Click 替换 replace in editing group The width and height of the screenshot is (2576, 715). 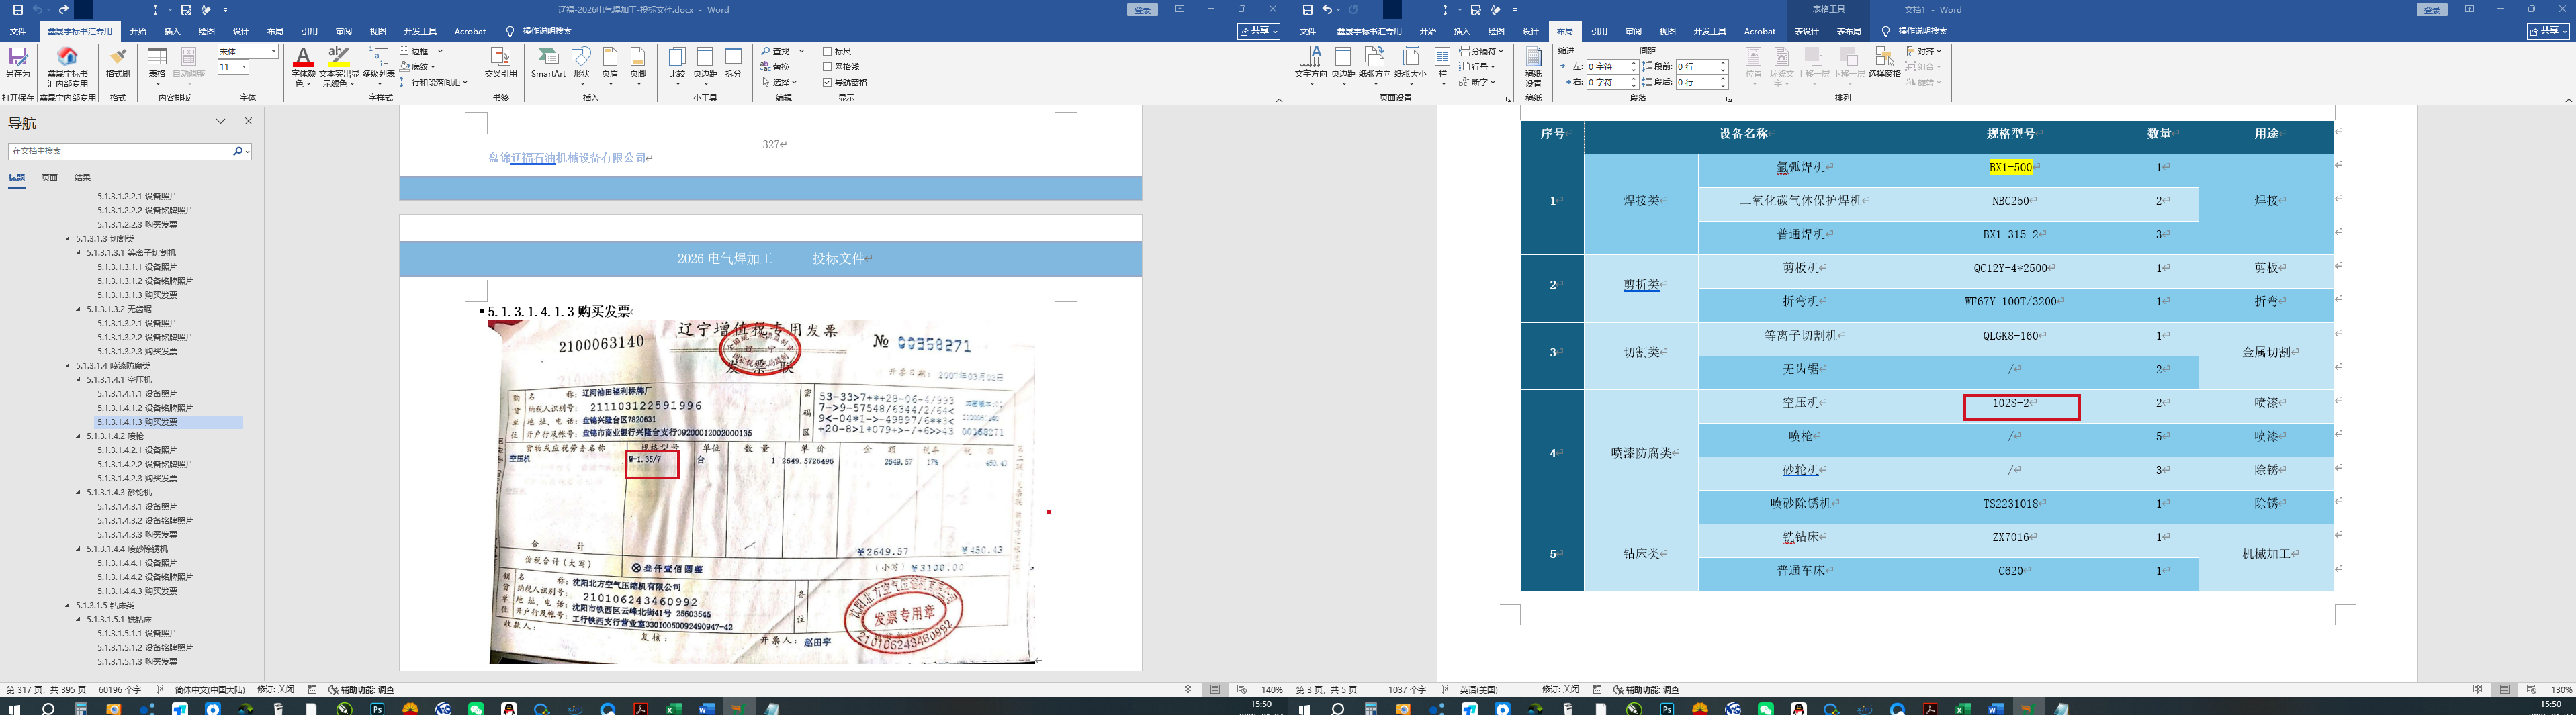[775, 67]
